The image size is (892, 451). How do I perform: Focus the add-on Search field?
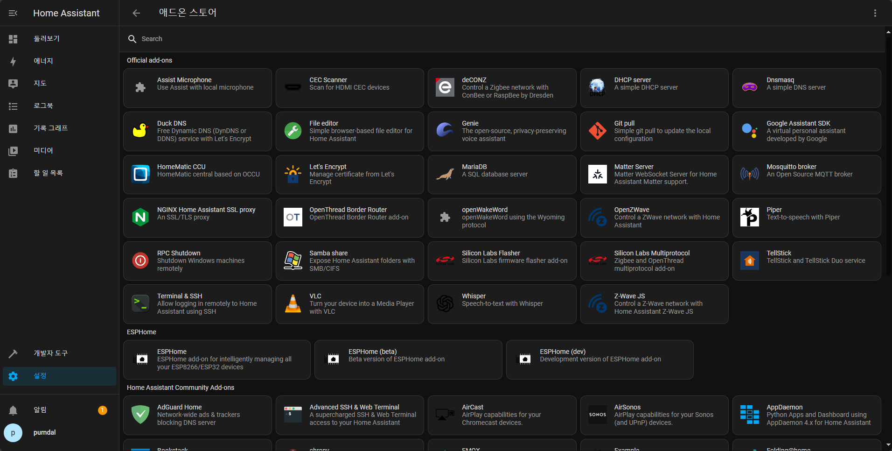point(502,39)
